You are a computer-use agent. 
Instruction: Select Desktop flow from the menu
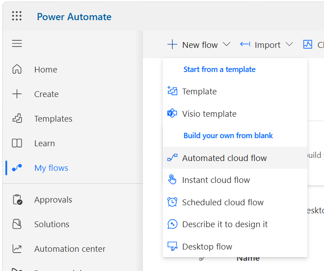pos(235,246)
